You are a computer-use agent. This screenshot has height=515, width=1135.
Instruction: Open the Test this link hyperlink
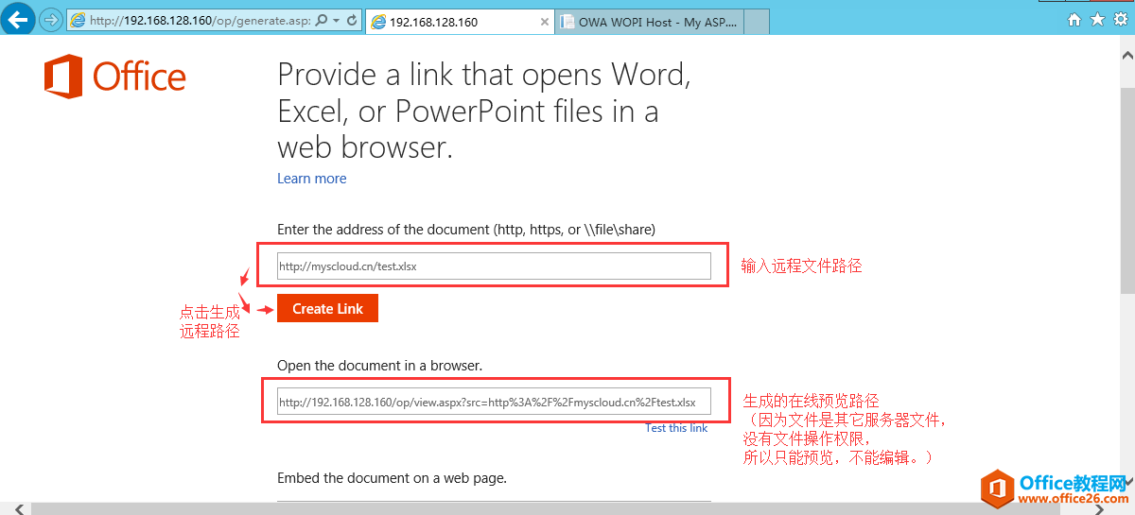pos(676,428)
